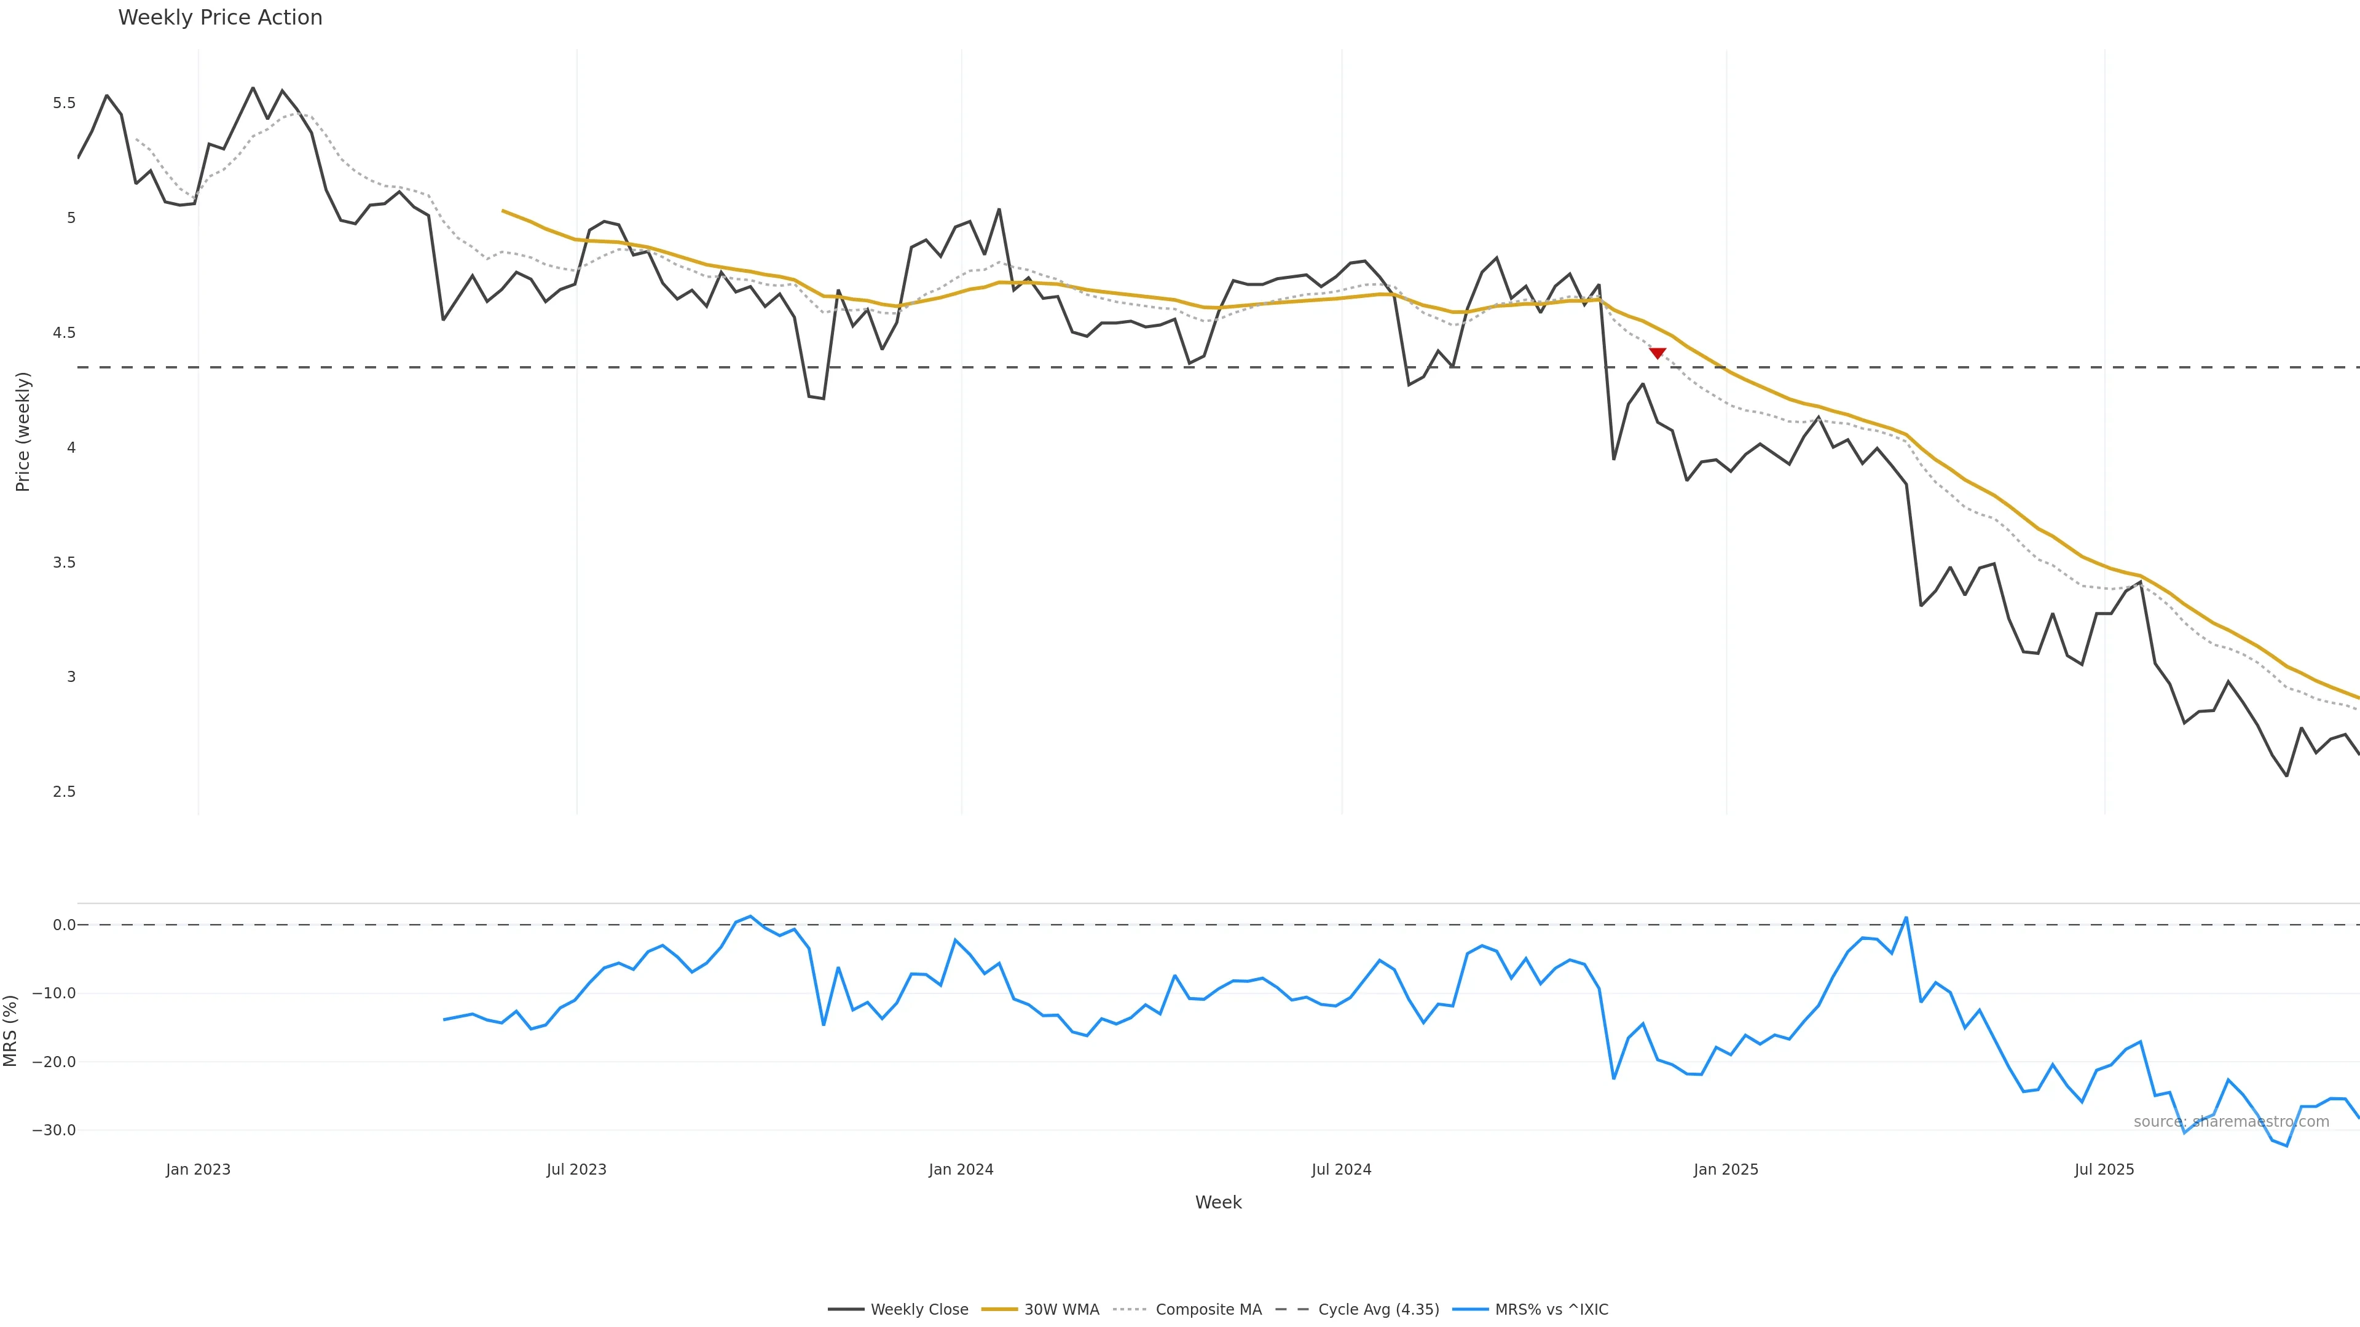Select the Jul 2023 x-axis label
2360x1327 pixels.
pos(576,1170)
